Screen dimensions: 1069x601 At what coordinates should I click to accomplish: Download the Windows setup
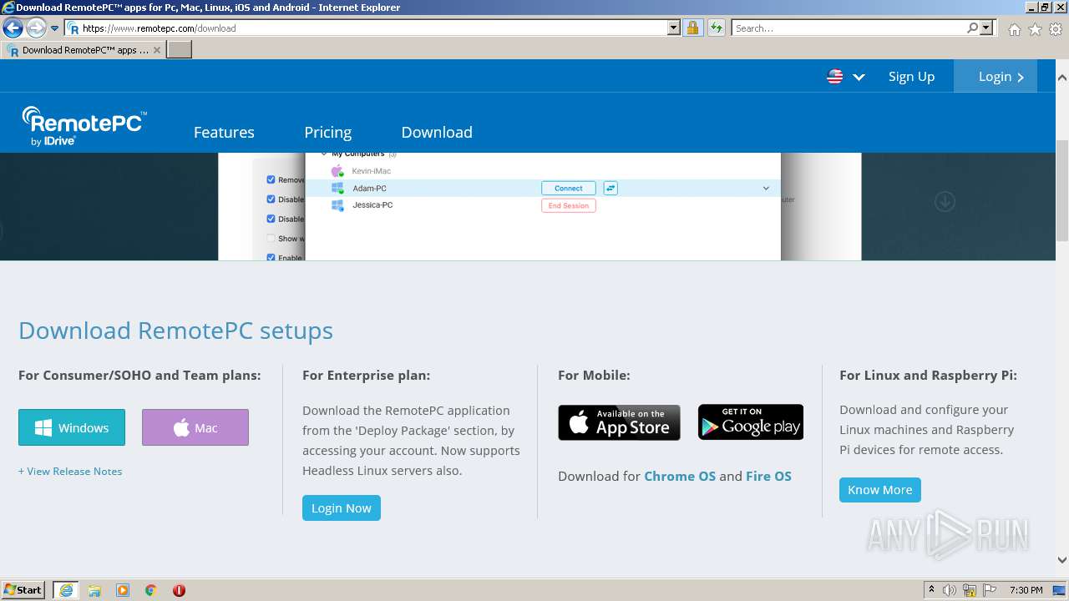(72, 427)
